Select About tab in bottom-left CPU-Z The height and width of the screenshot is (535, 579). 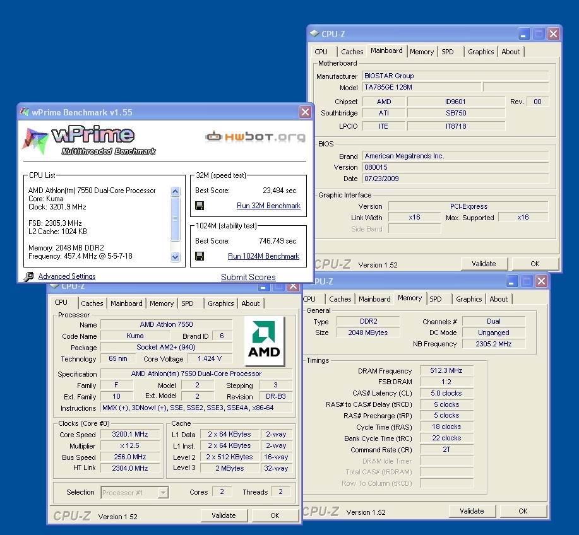251,303
